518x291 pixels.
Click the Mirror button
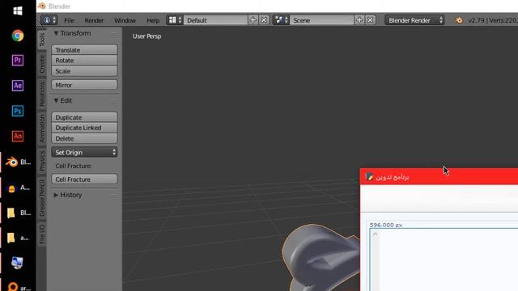click(x=84, y=85)
